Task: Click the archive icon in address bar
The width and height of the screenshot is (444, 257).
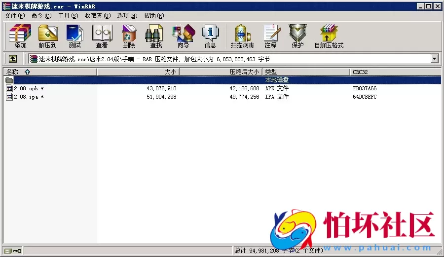Action: click(x=34, y=59)
